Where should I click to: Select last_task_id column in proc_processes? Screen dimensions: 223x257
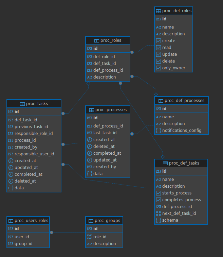pyautogui.click(x=108, y=133)
